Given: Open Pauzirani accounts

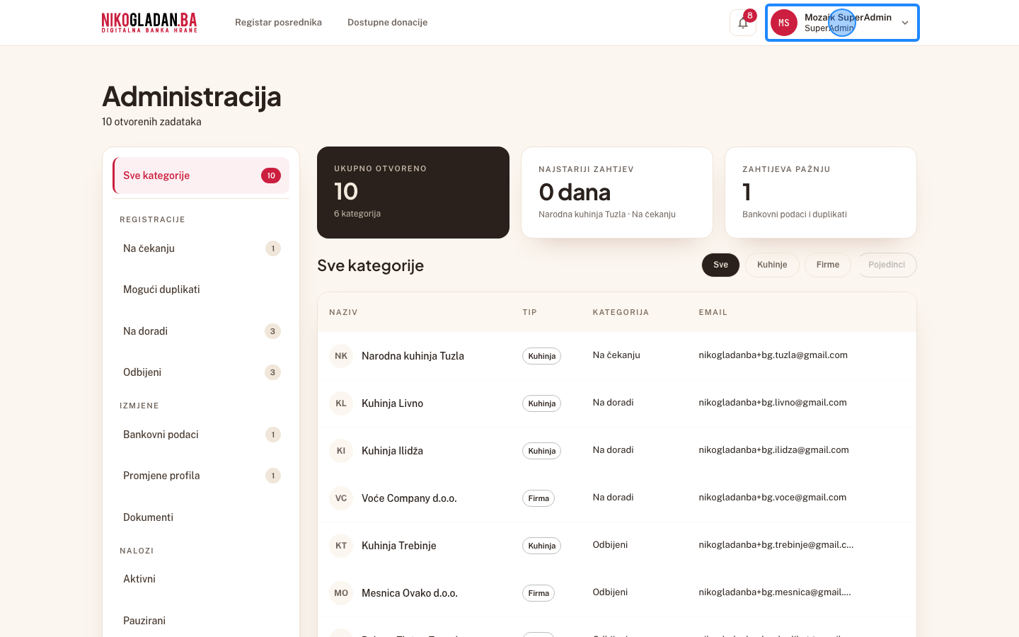Looking at the screenshot, I should 201,621.
